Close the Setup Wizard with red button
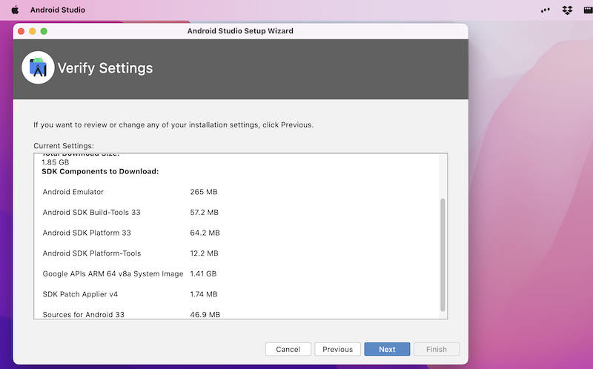This screenshot has width=593, height=369. coord(21,31)
